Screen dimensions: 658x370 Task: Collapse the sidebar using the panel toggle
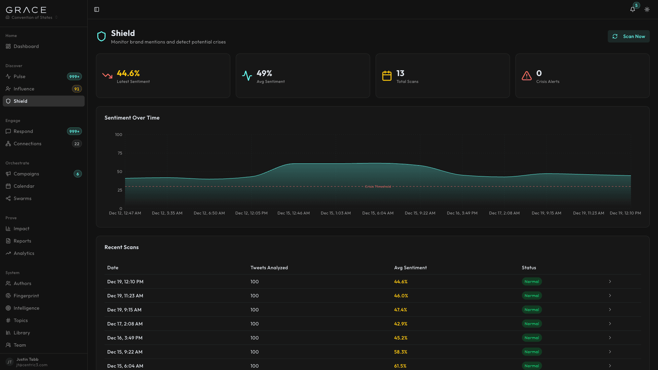pyautogui.click(x=96, y=9)
